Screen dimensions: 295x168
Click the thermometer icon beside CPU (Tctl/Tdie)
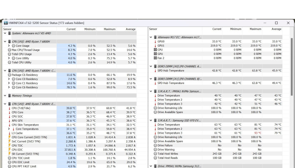10,108
